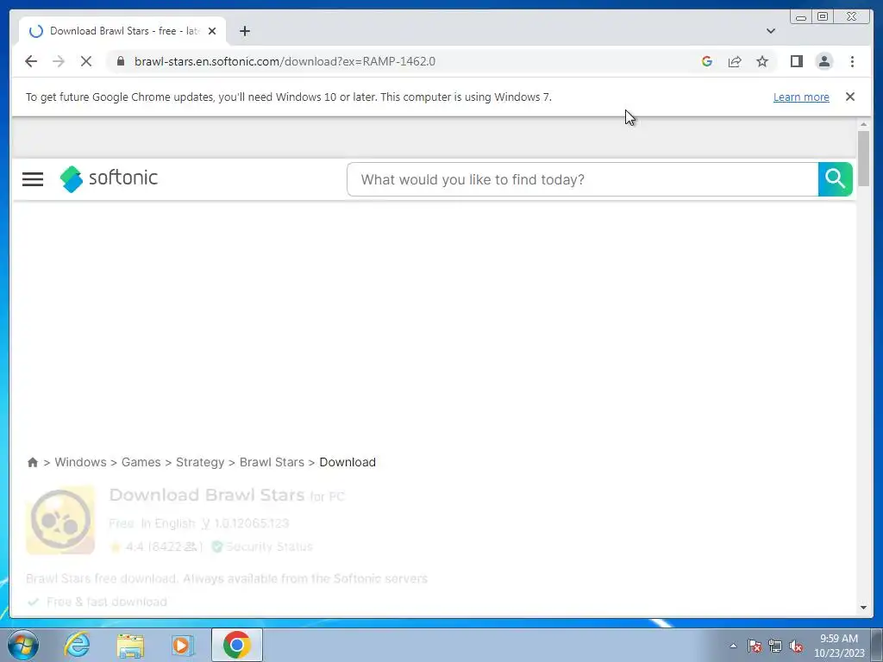Viewport: 883px width, 662px height.
Task: Open Chrome's three-dot menu
Action: [x=852, y=61]
